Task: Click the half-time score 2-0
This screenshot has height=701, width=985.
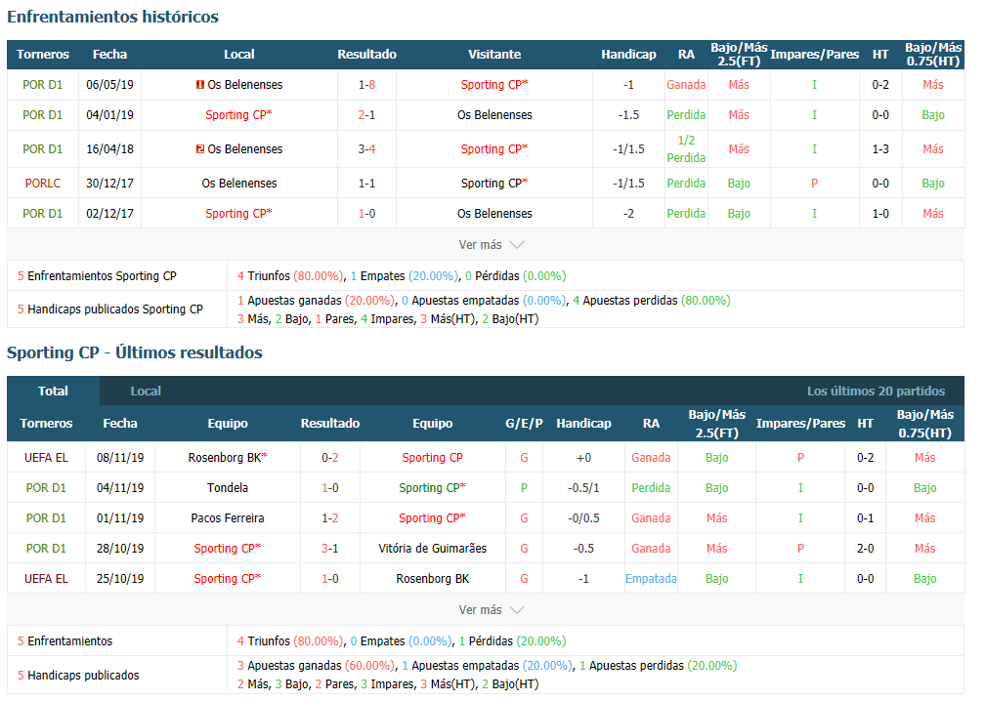Action: (865, 549)
